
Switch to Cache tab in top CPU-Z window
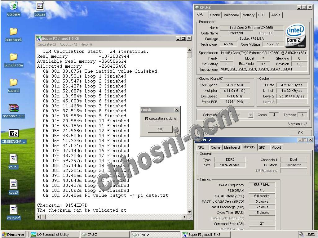pos(215,15)
